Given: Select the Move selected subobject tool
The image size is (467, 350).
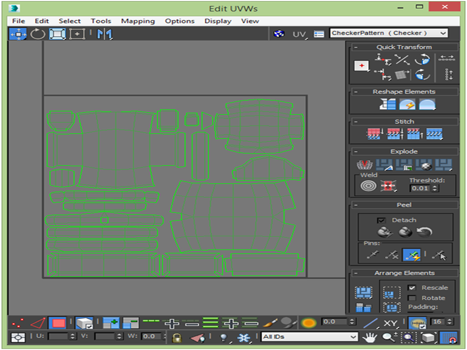Looking at the screenshot, I should [x=18, y=34].
